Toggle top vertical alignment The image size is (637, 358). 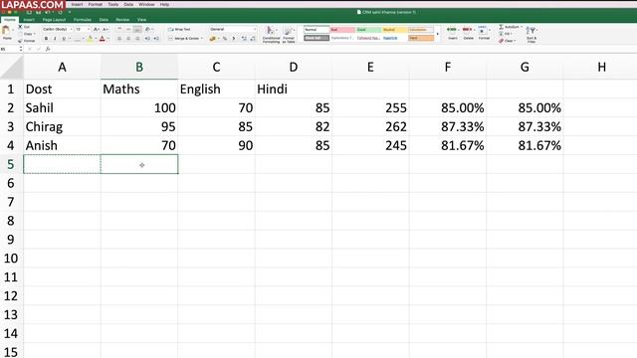119,29
